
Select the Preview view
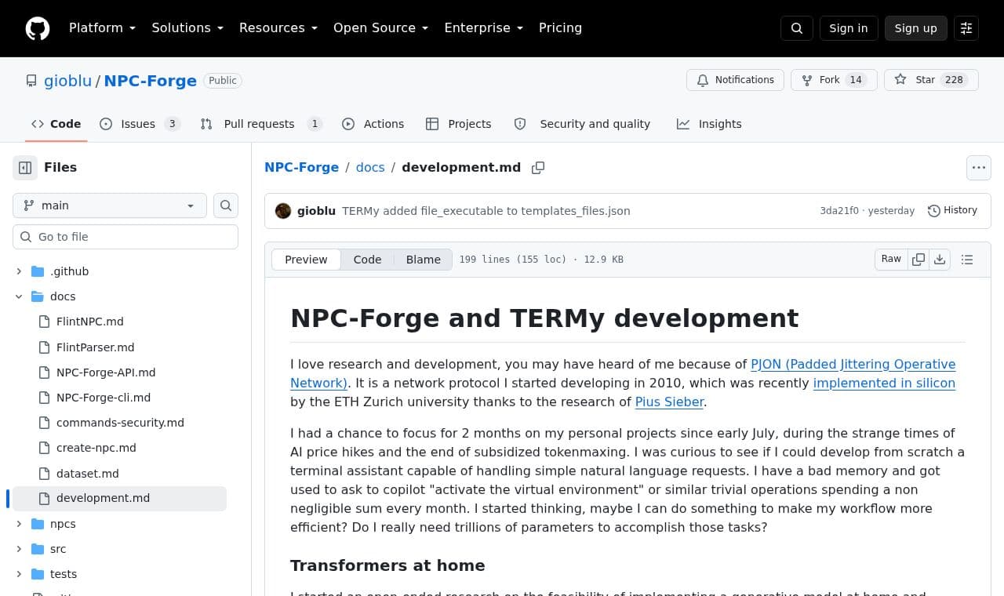click(306, 260)
